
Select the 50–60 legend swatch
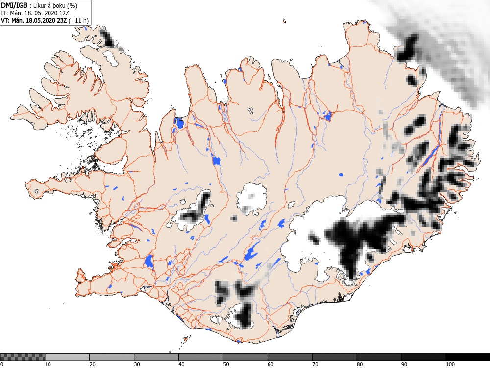(x=245, y=357)
